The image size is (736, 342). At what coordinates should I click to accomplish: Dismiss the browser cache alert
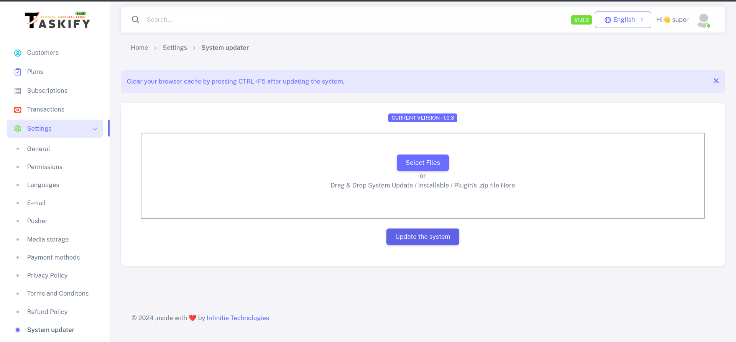(x=716, y=81)
